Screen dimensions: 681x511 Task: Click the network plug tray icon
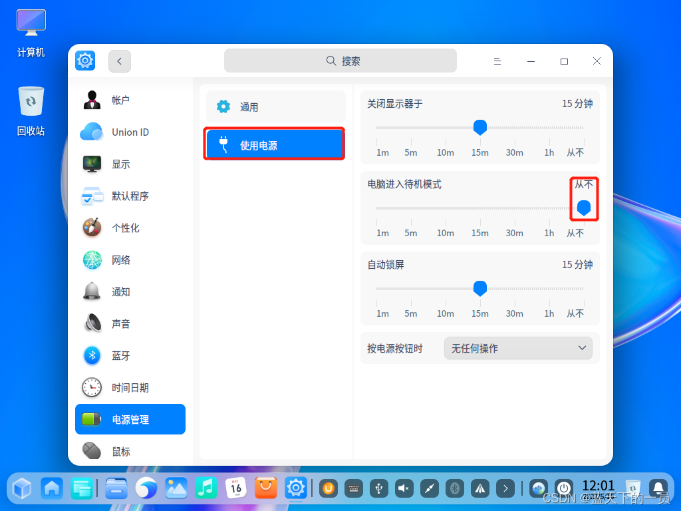(x=430, y=489)
